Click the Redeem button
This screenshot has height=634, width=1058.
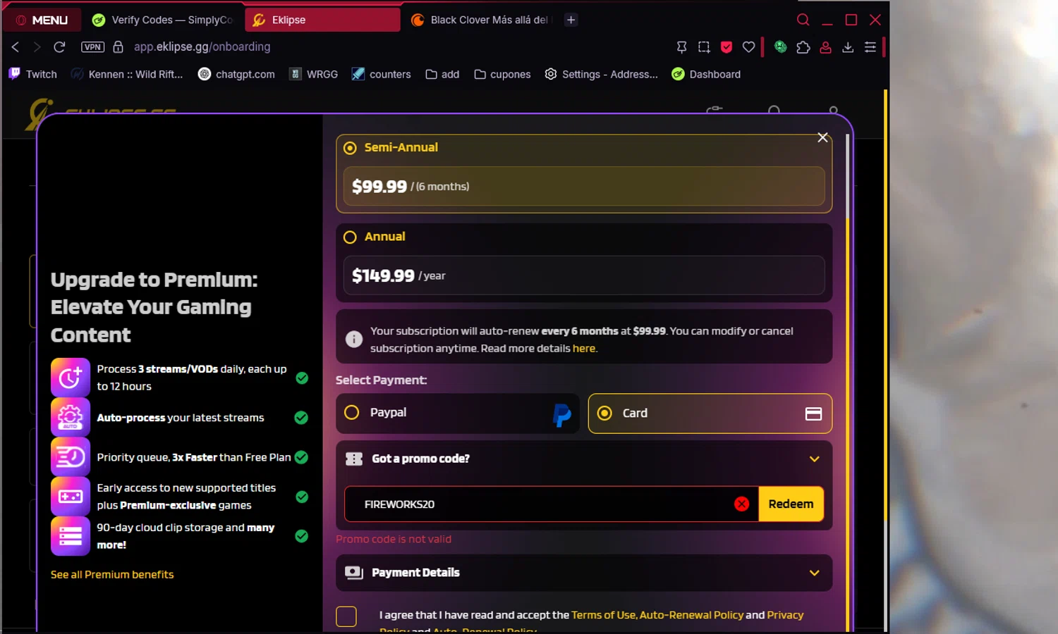click(x=791, y=504)
